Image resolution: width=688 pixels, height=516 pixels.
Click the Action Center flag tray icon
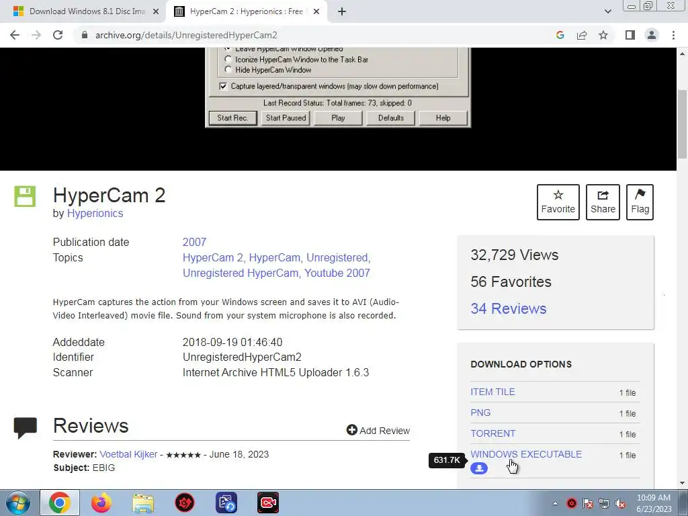coord(588,503)
